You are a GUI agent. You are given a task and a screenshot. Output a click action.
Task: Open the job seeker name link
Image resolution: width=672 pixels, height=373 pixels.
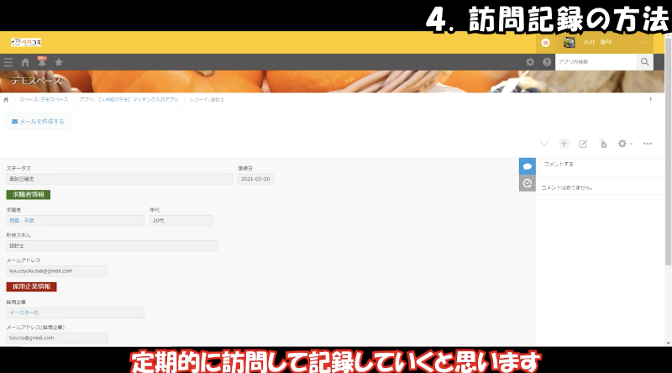[x=20, y=220]
